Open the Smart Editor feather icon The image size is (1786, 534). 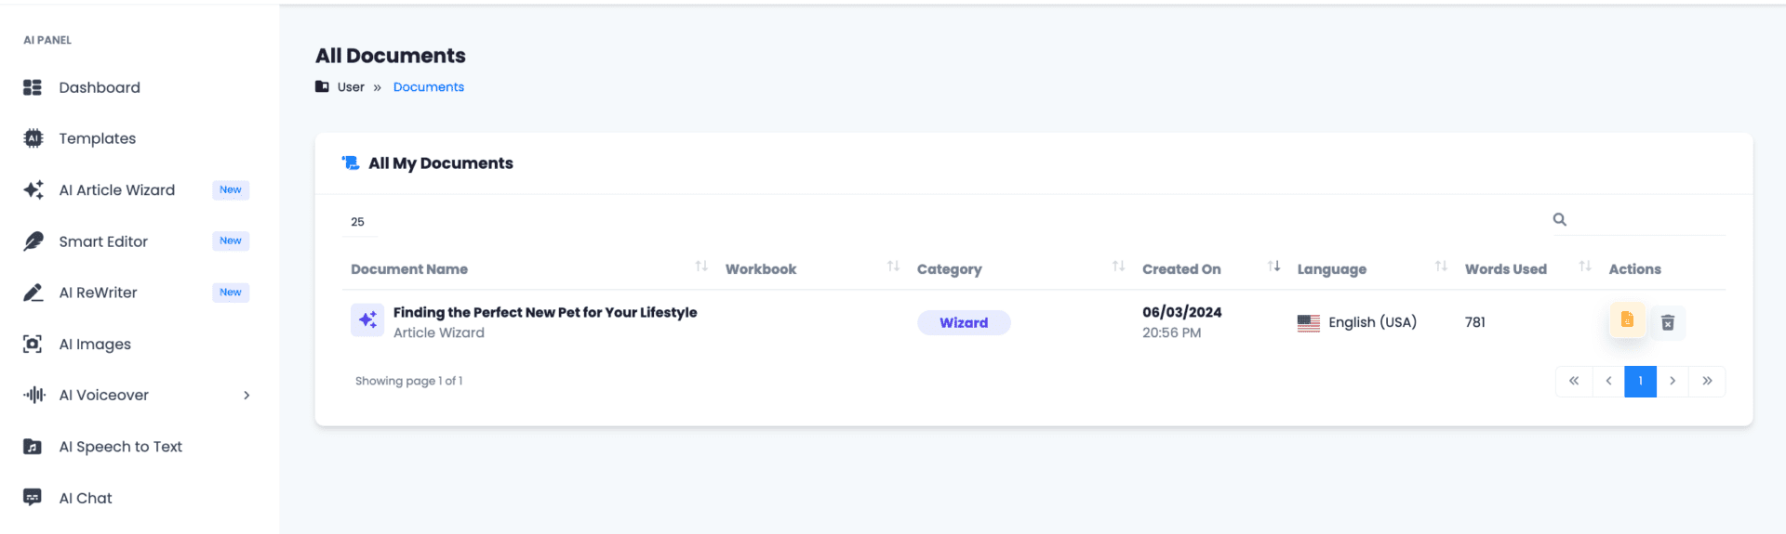coord(33,241)
